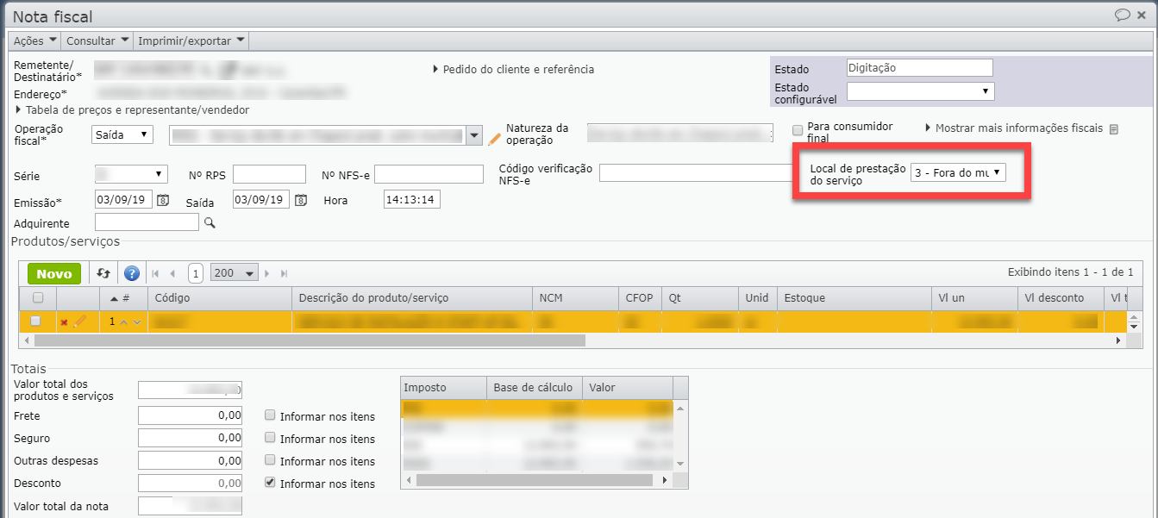Delete item row 1 with red X icon
The image size is (1158, 518).
(65, 322)
